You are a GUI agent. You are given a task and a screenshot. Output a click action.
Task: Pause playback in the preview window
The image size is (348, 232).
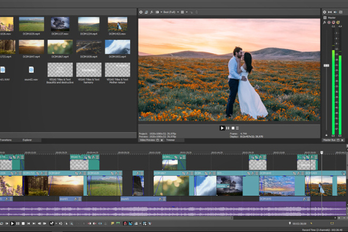[227, 128]
